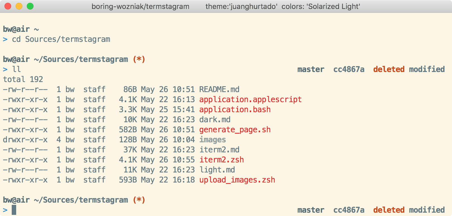Click the light.md file entry
This screenshot has width=452, height=216.
tap(217, 170)
